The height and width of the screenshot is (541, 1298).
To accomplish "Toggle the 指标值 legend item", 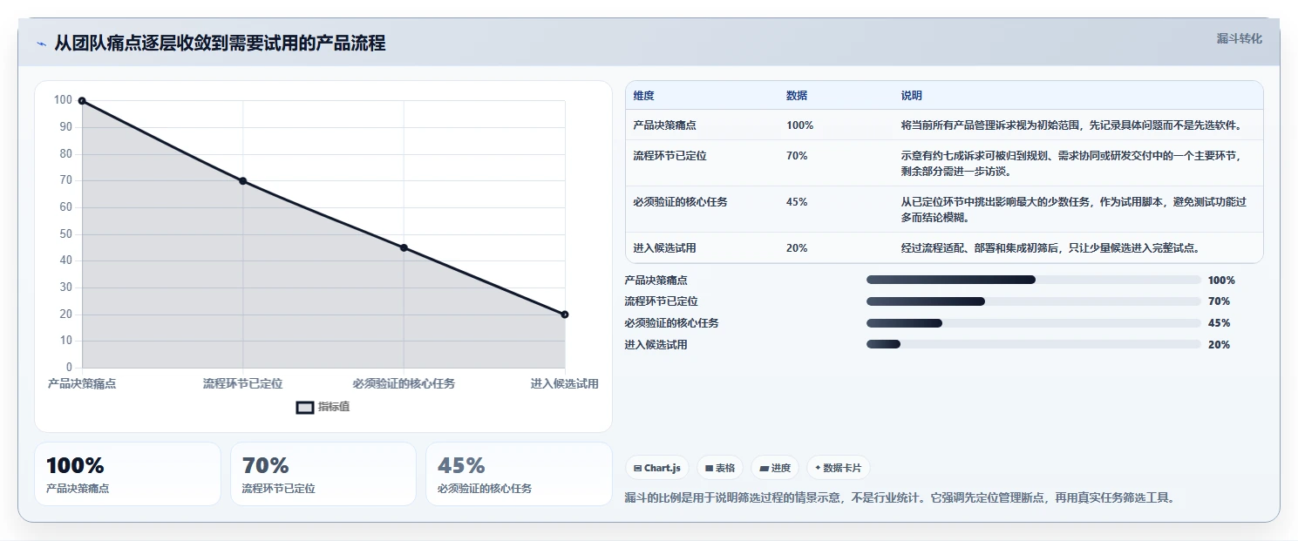I will click(x=323, y=407).
